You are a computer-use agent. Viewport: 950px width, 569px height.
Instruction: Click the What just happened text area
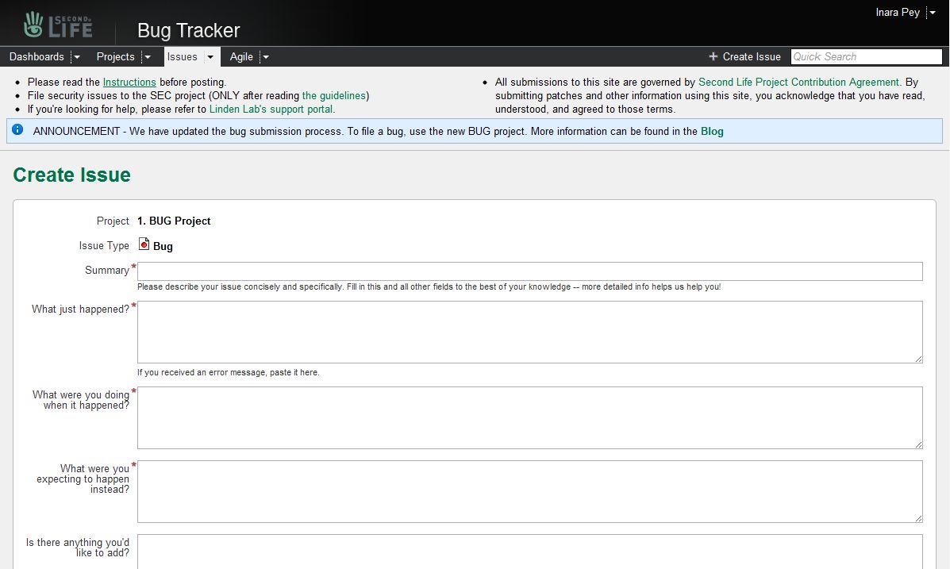coord(529,332)
